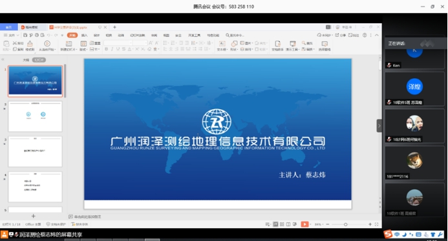This screenshot has height=241, width=448.
Task: Click the plus button to add a slide
Action: [x=33, y=216]
